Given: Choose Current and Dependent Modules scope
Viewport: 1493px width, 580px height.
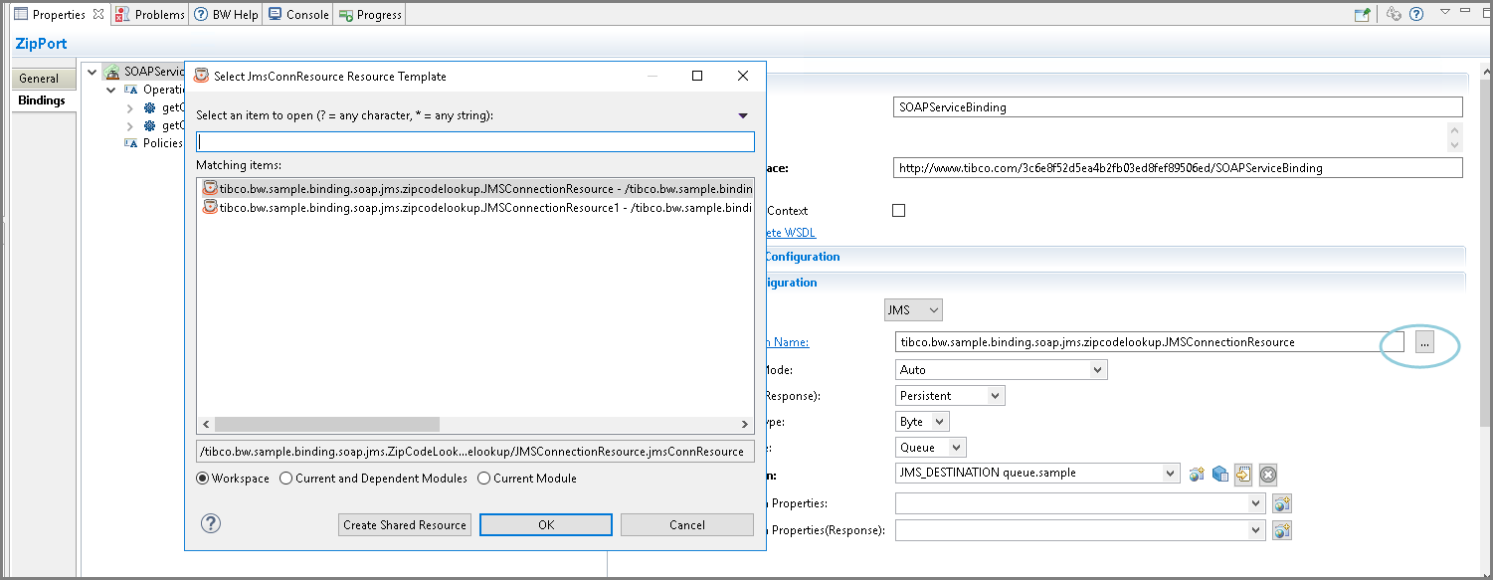Looking at the screenshot, I should [x=286, y=479].
